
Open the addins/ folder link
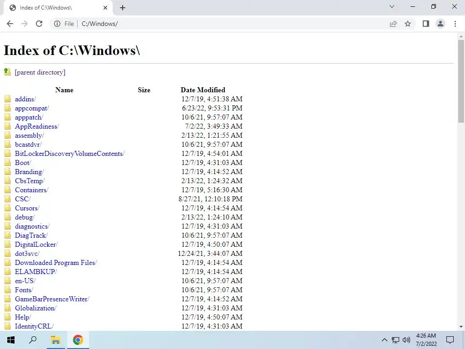25,99
